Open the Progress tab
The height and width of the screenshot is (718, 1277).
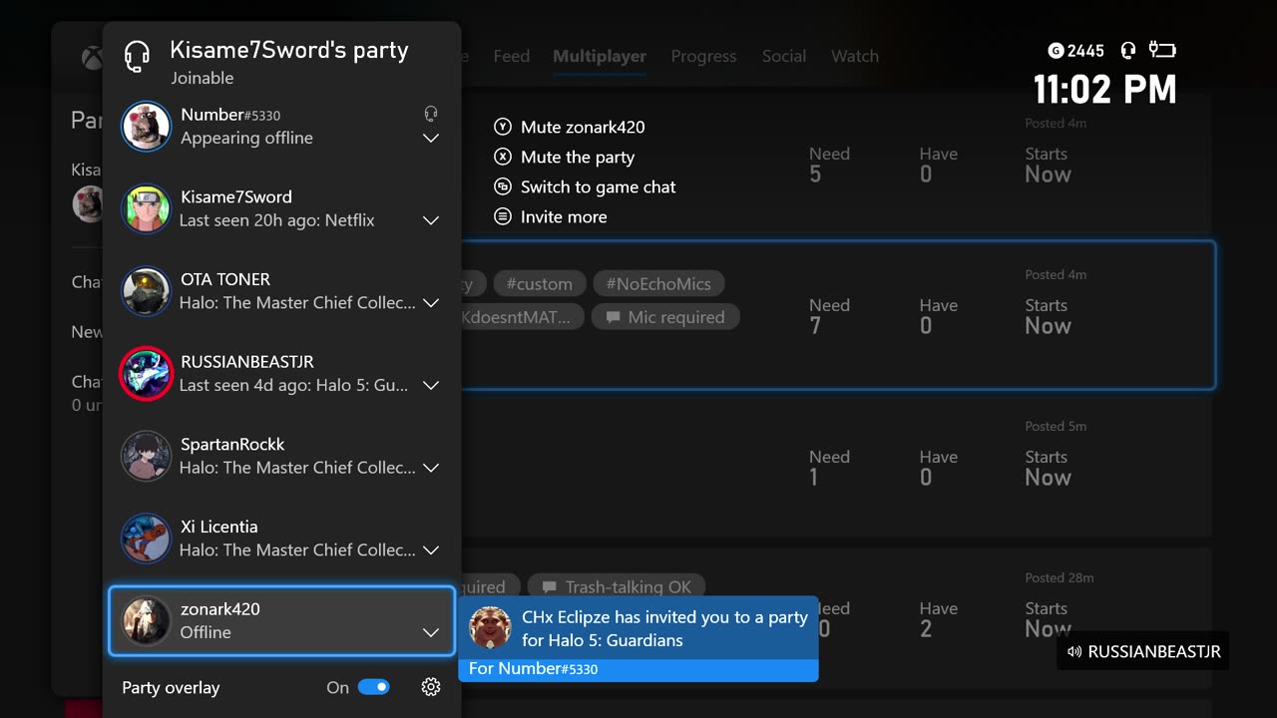pyautogui.click(x=703, y=57)
